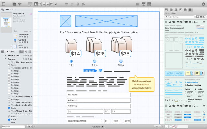Collapse Content group in Contents
Image resolution: width=207 pixels, height=129 pixels.
tap(5, 59)
